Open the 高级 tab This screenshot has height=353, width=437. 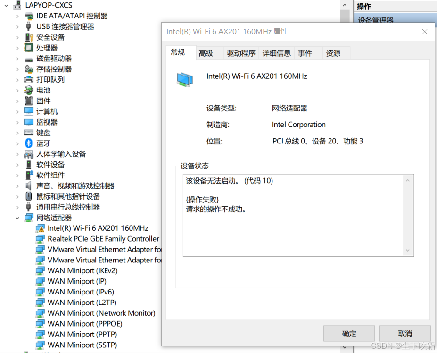[x=209, y=53]
